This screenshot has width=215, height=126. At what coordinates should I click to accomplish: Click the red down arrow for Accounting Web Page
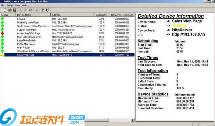coord(2,33)
